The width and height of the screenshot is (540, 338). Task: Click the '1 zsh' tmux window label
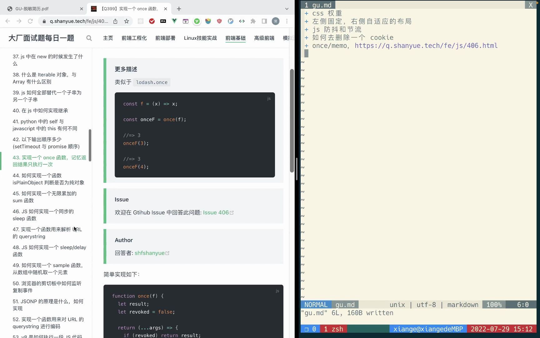click(333, 329)
